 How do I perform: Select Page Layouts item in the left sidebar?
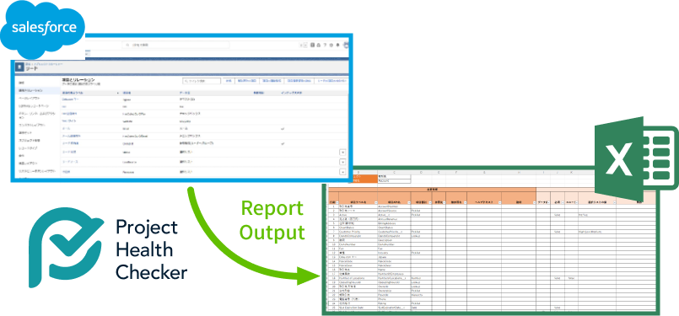coord(30,99)
